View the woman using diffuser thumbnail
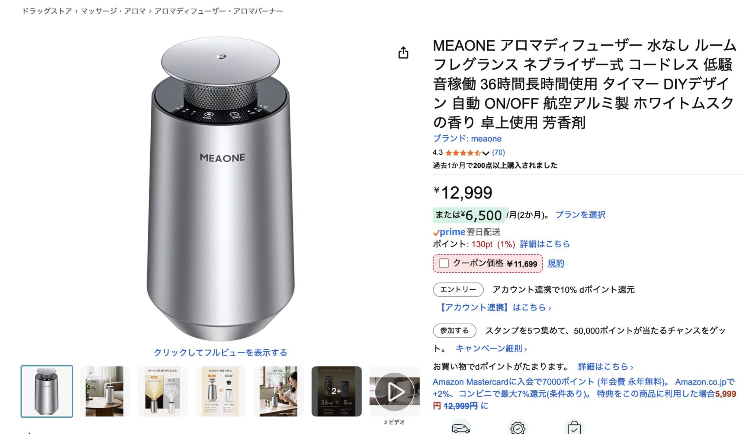This screenshot has height=434, width=744. point(278,391)
